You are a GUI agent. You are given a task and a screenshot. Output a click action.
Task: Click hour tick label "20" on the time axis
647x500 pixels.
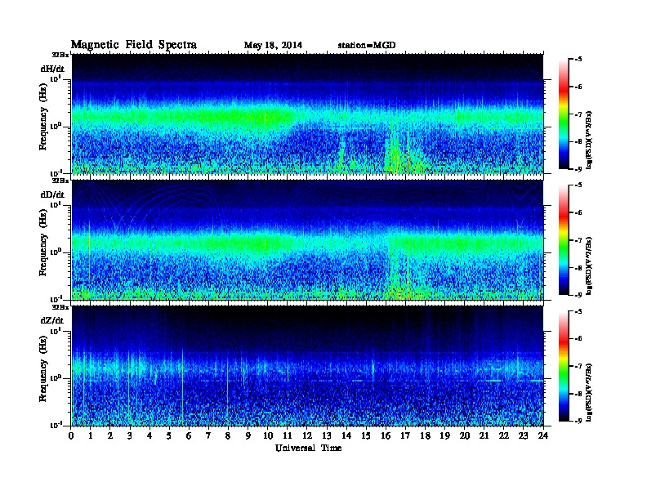[465, 435]
